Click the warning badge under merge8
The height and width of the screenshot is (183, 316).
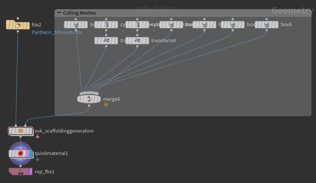click(x=106, y=105)
